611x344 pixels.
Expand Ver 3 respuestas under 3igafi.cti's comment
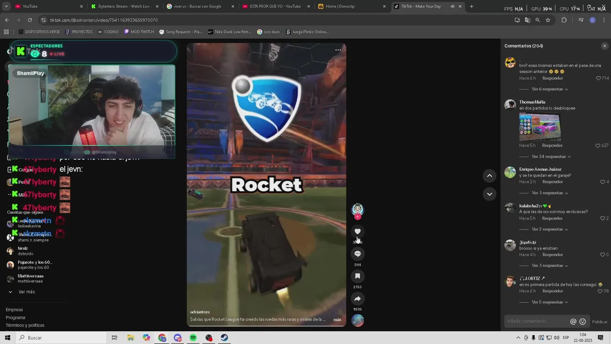coord(549,266)
